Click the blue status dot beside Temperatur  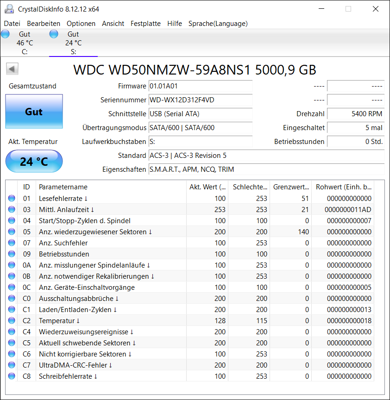pyautogui.click(x=10, y=320)
